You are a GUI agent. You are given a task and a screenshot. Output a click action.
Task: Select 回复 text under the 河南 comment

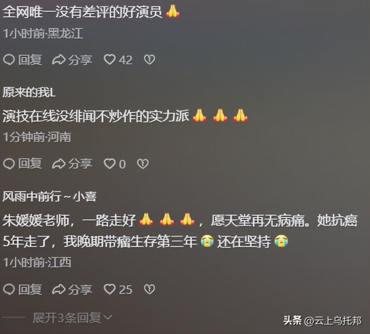[x=30, y=164]
